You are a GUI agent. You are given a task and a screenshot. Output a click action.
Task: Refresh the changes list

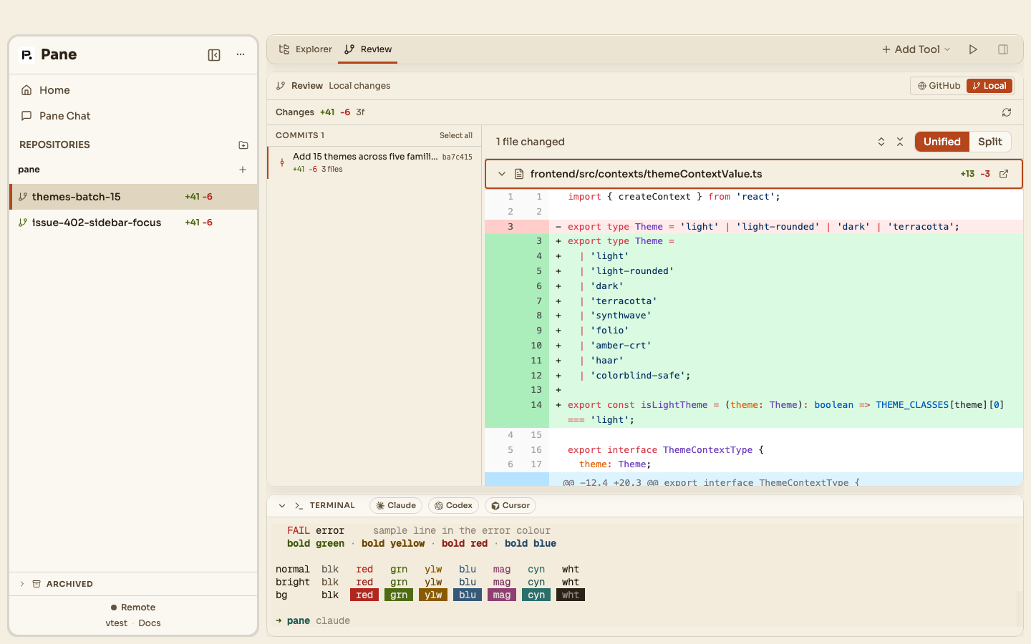(x=1007, y=112)
